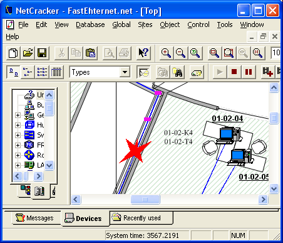283x243 pixels.
Task: Click the 01-02-K4 room label
Action: [x=178, y=132]
